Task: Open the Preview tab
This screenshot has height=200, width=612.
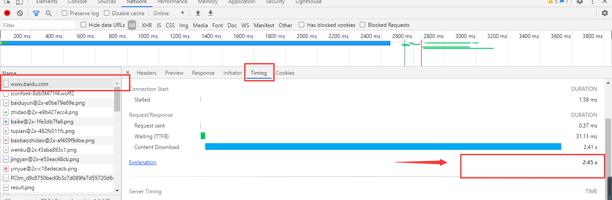Action: (174, 73)
